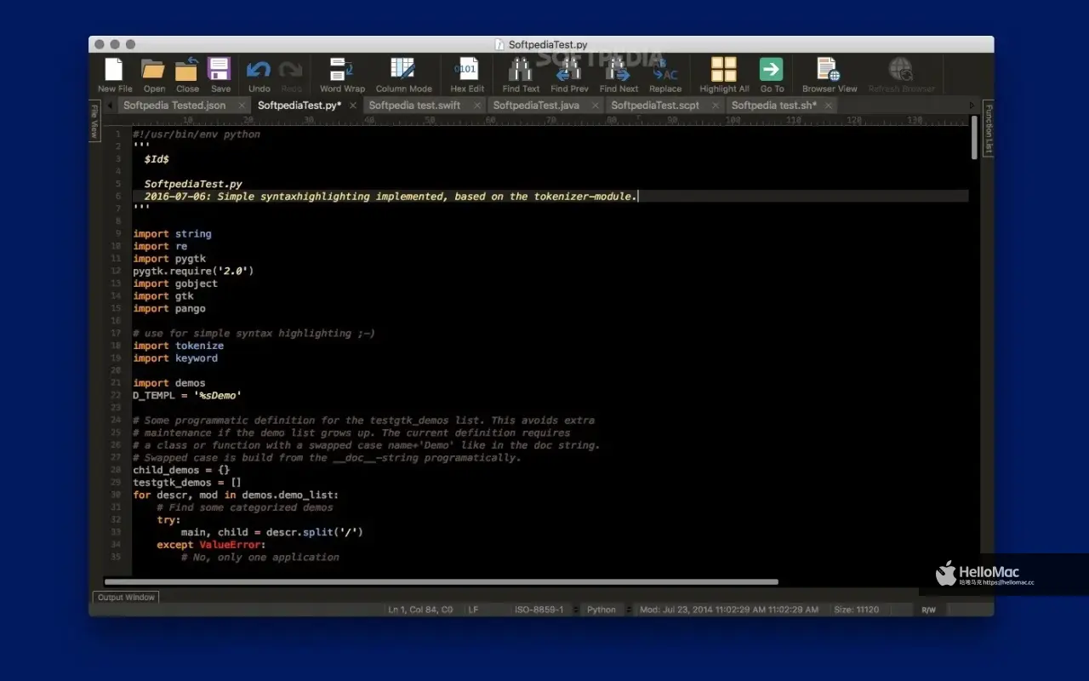Close the SoftpediaTest.scpt tab
The width and height of the screenshot is (1089, 681).
715,106
